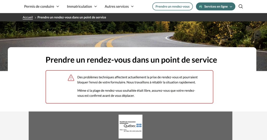Screen dimensions: 267x140
Task: Open the Permis de conduire menu
Action: 39,7
